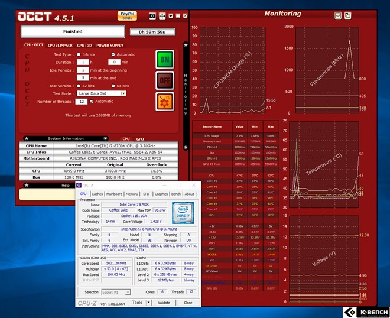Open the About tab in CPU-Z
Image resolution: width=390 pixels, height=318 pixels.
(189, 194)
